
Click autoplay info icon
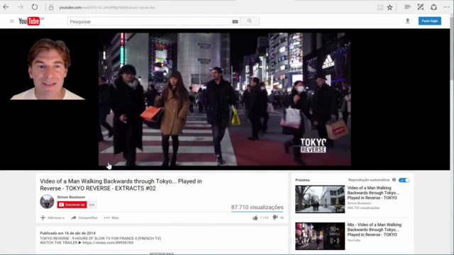tap(394, 180)
